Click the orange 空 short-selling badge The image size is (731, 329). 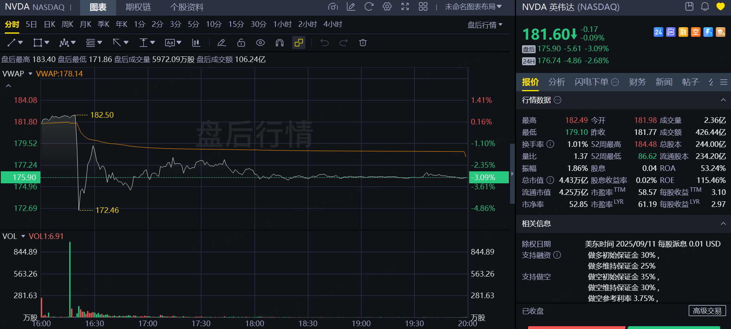[696, 32]
